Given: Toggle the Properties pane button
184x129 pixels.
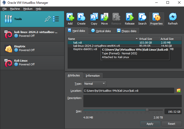Looking at the screenshot, I should click(x=156, y=19).
